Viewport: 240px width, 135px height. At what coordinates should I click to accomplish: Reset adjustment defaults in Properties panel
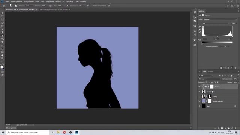click(228, 68)
